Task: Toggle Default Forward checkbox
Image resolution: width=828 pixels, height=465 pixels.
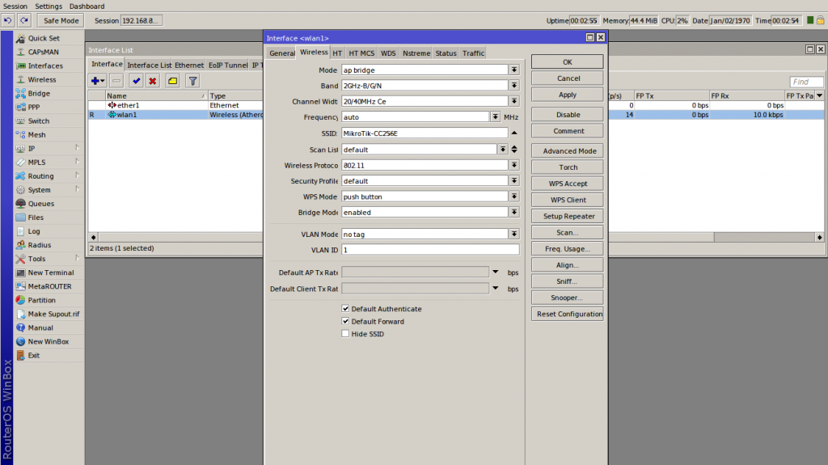Action: (345, 321)
